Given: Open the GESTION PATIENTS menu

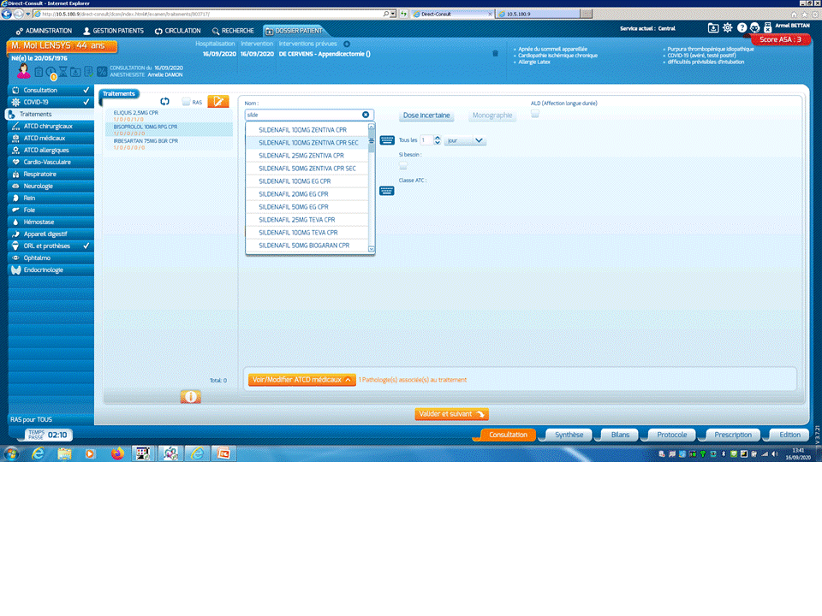Looking at the screenshot, I should 113,31.
